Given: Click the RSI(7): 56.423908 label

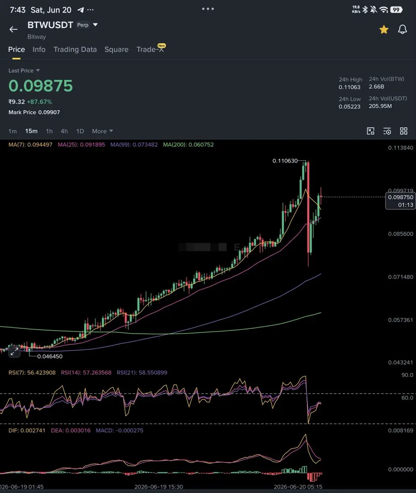Looking at the screenshot, I should 32,373.
